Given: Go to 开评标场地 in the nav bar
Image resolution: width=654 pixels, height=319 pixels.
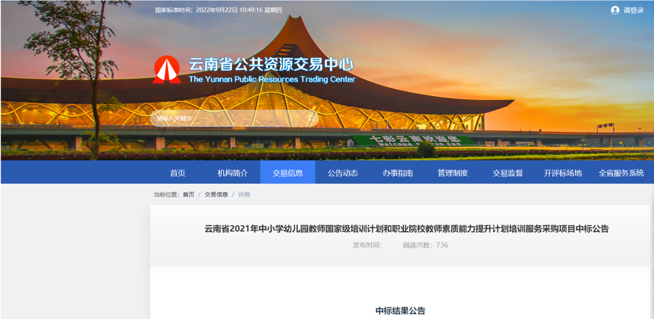Looking at the screenshot, I should [563, 173].
